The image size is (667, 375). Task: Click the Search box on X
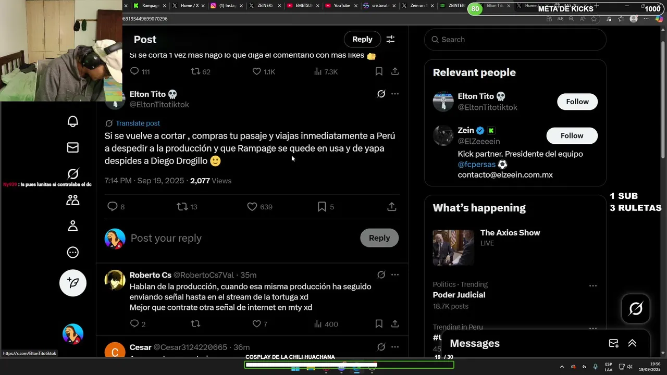click(515, 40)
